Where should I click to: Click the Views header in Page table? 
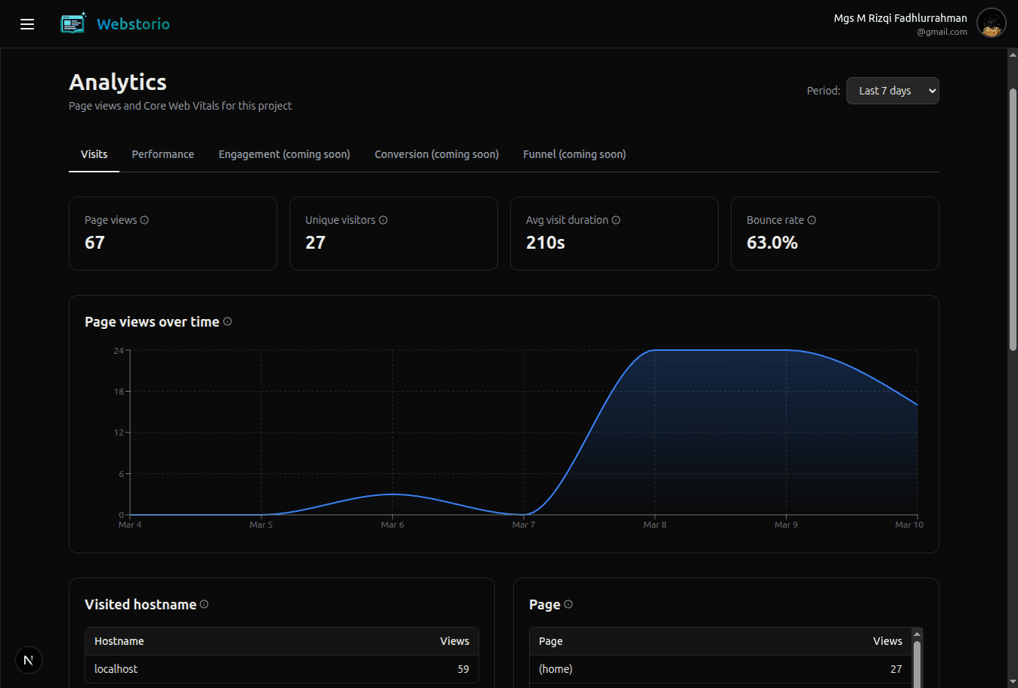[x=887, y=641]
